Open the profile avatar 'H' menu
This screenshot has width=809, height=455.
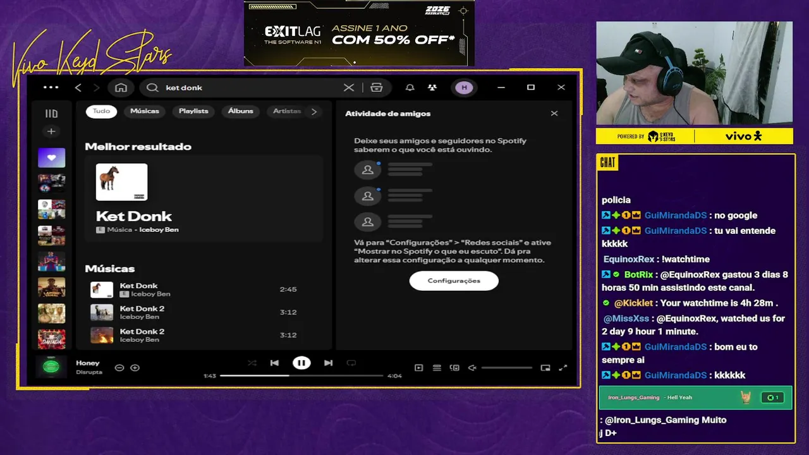(464, 88)
